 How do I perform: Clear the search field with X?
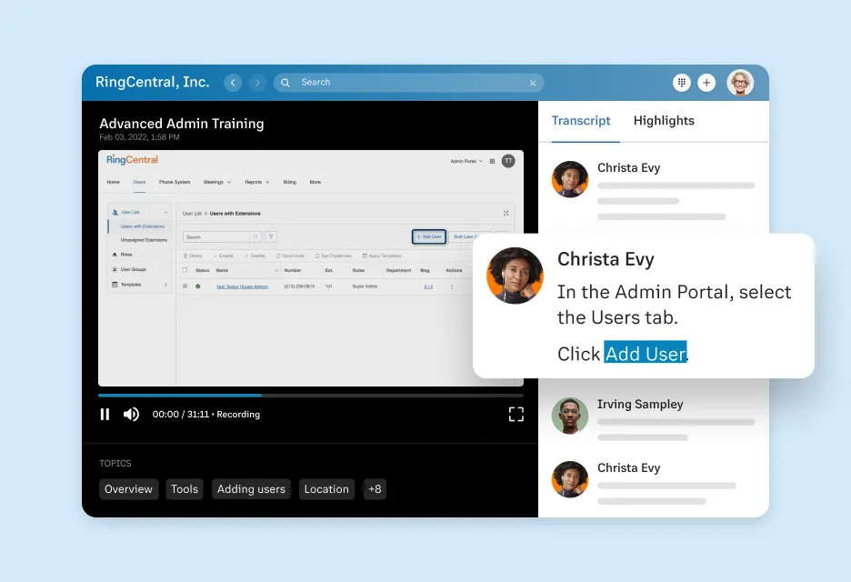click(533, 83)
